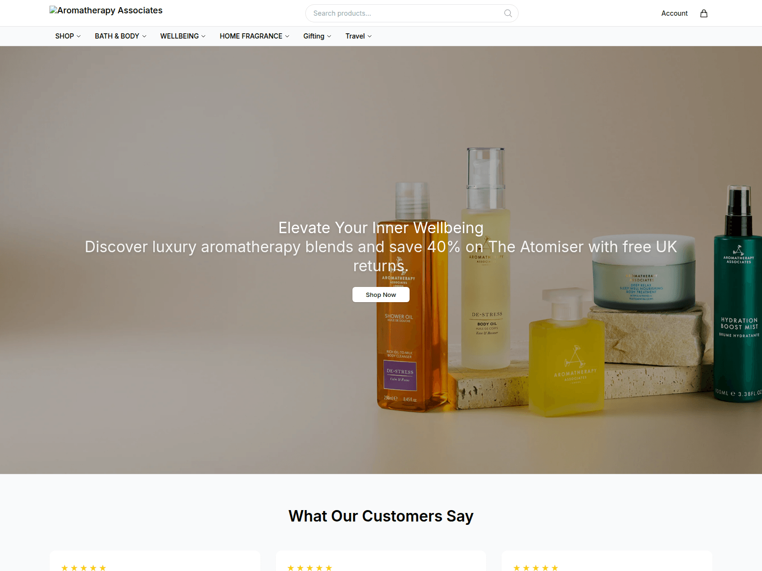Expand the SHOP menu
Viewport: 762px width, 571px height.
click(x=68, y=36)
